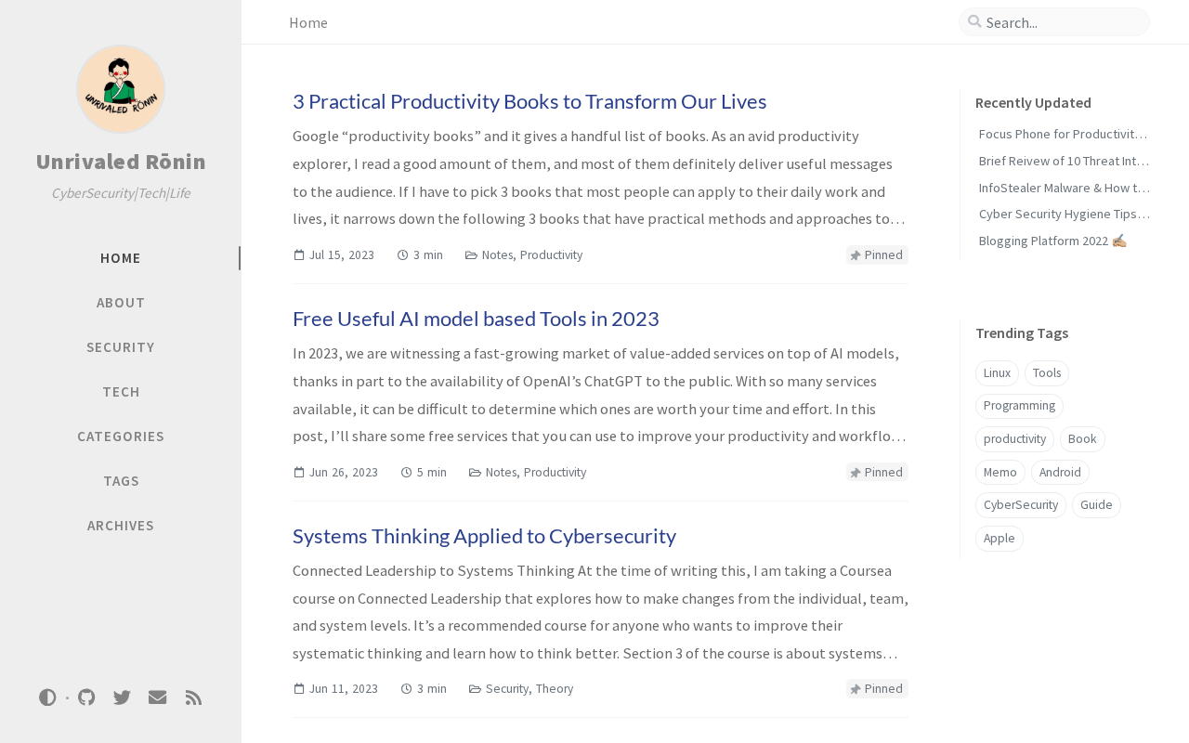Open the Archives sidebar page
Image resolution: width=1189 pixels, height=743 pixels.
[121, 526]
